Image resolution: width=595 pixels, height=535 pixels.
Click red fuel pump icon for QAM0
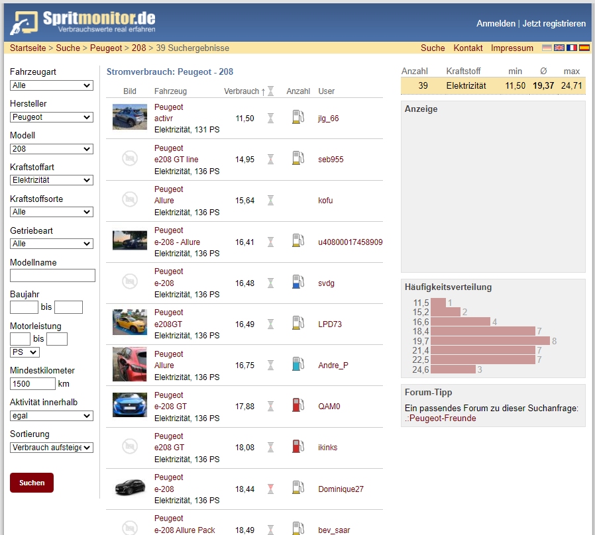(x=298, y=405)
